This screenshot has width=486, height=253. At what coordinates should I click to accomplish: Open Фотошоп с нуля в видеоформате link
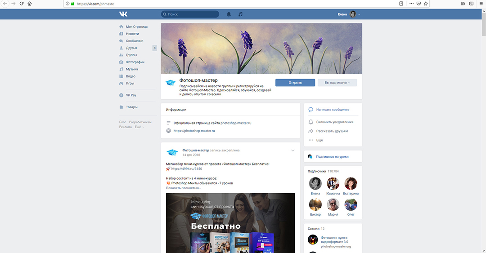click(x=334, y=240)
